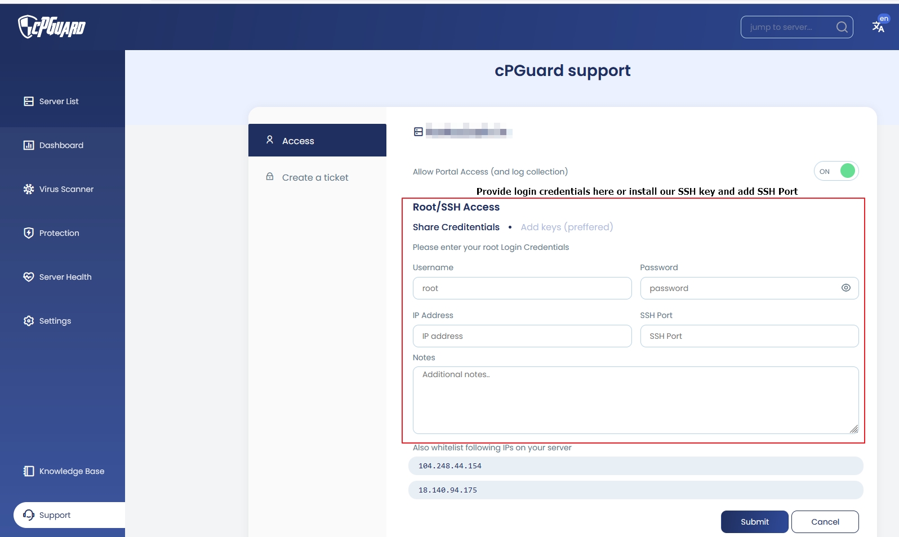The image size is (899, 537).
Task: Click the cPGuard support heading
Action: point(563,70)
